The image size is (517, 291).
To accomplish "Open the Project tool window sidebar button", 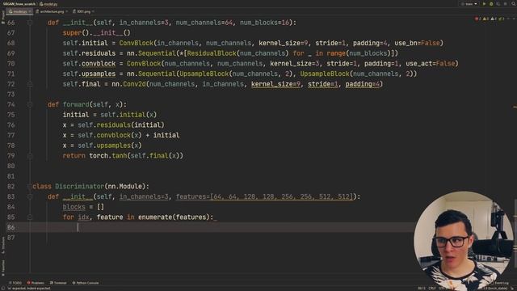I will coord(3,17).
